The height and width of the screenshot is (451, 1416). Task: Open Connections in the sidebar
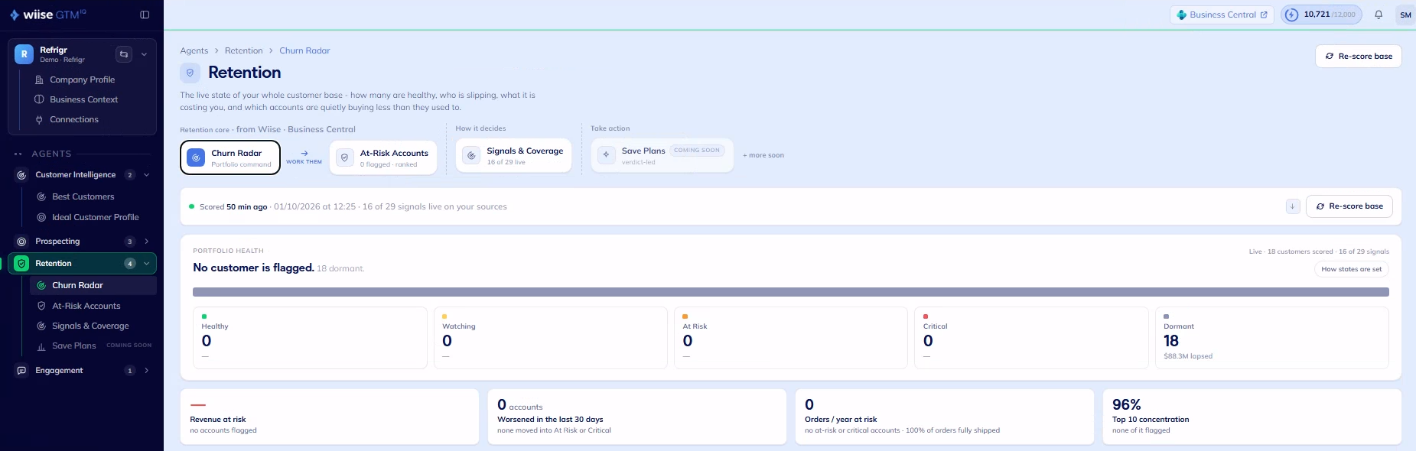pyautogui.click(x=74, y=119)
